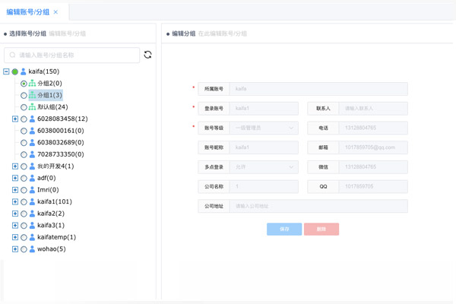
Task: Click the search magnifier icon in account search
Action: [13, 55]
